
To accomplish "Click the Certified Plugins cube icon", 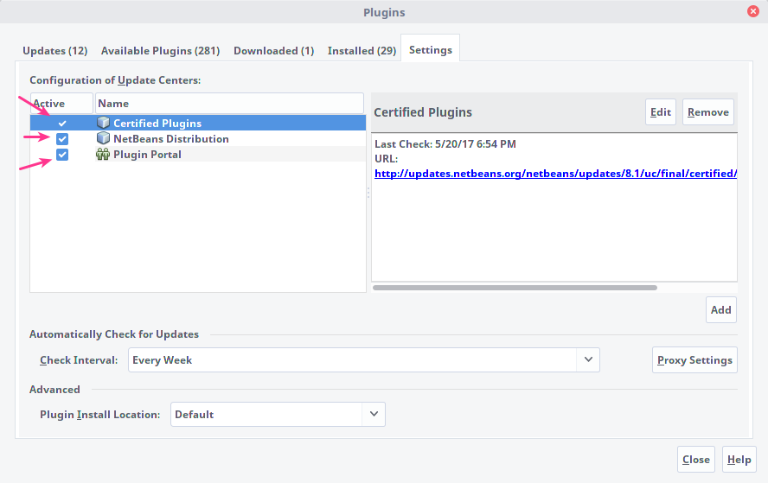I will click(x=103, y=123).
